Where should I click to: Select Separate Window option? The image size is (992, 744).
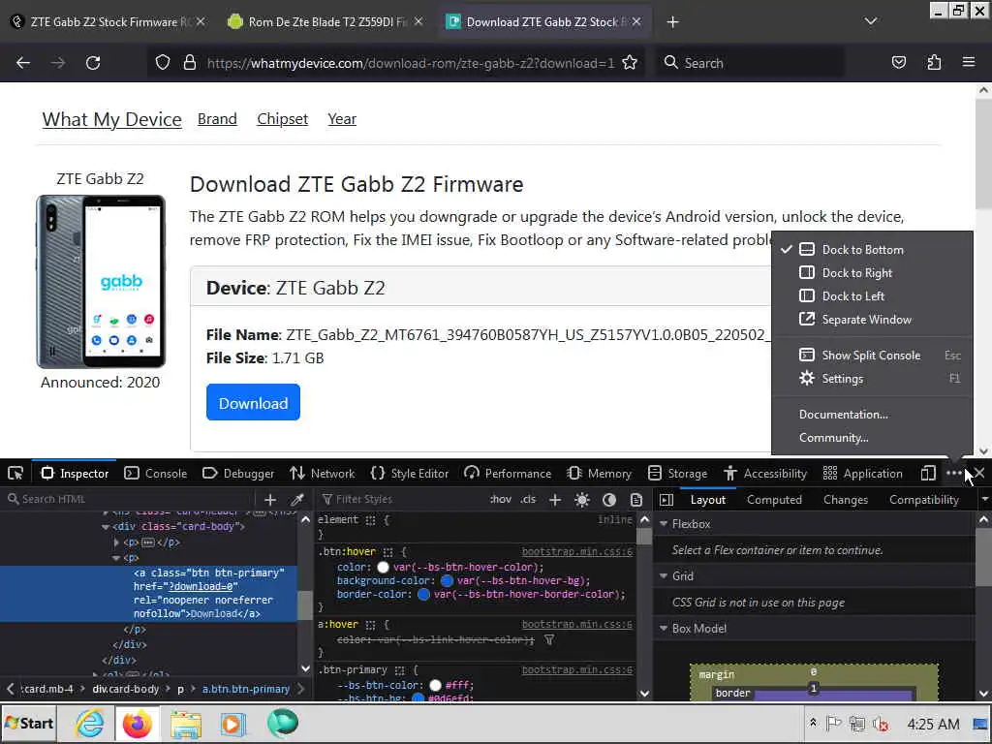click(x=872, y=320)
